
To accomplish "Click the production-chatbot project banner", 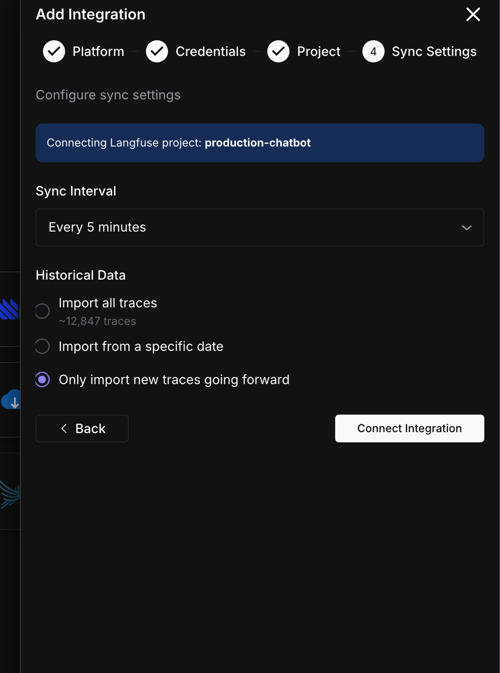I will pyautogui.click(x=260, y=143).
